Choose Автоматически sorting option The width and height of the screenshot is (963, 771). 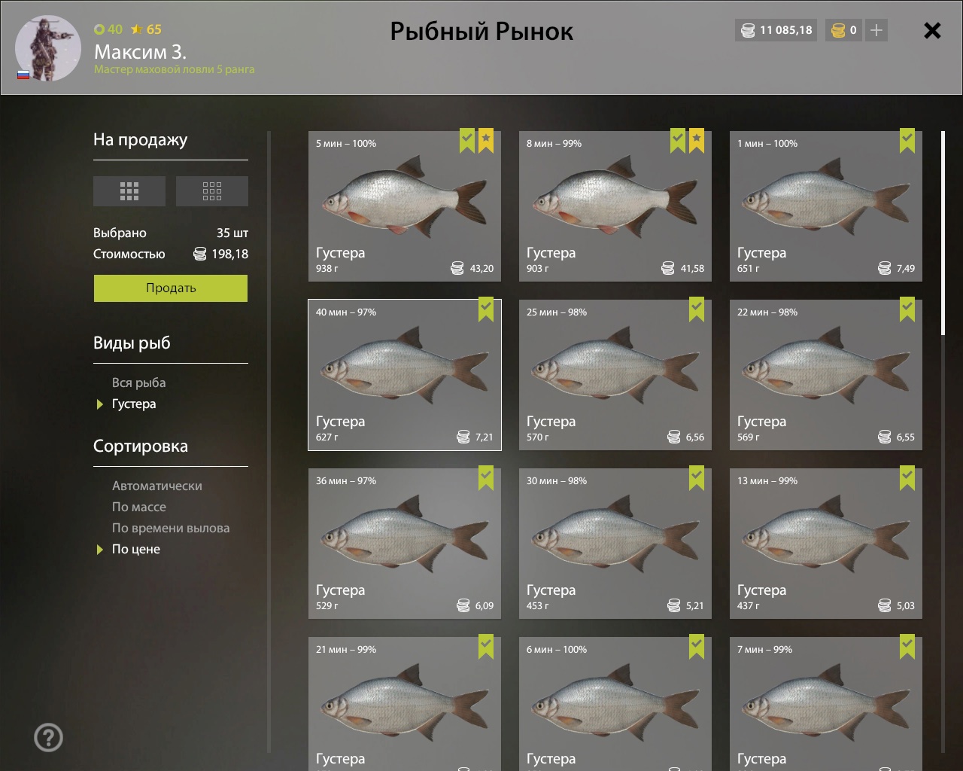157,486
